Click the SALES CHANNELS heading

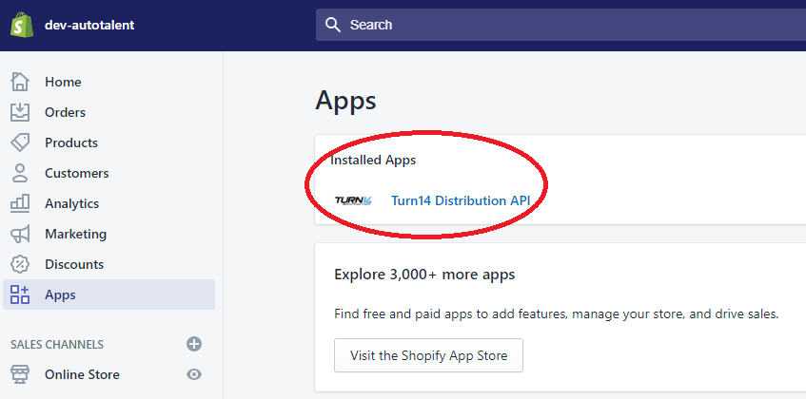tap(56, 345)
